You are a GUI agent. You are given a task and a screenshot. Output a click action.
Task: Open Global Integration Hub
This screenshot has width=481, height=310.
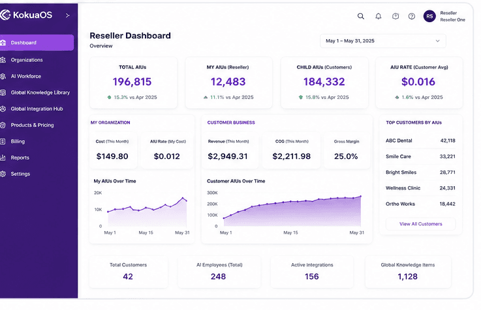[37, 109]
